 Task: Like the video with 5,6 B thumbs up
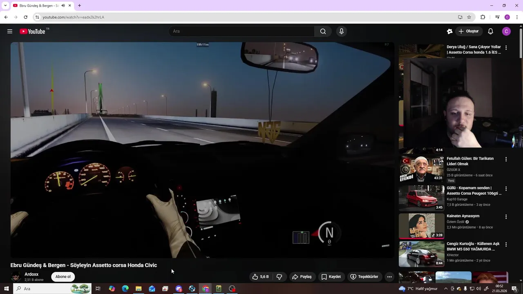point(260,277)
